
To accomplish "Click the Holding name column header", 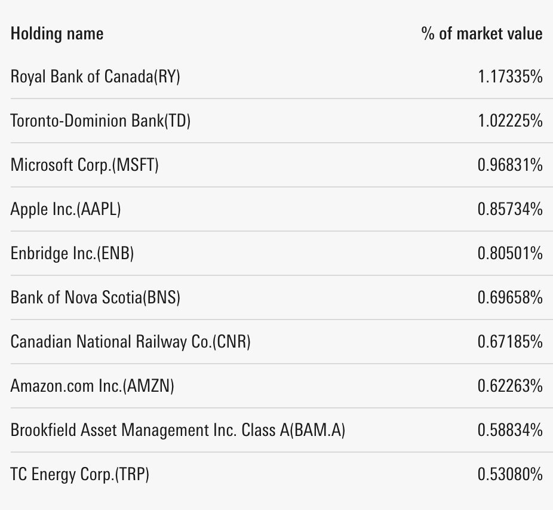I will coord(57,33).
